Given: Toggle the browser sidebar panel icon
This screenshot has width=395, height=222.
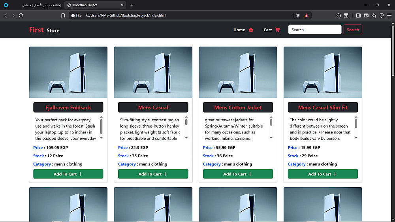Looking at the screenshot, I should pyautogui.click(x=358, y=15).
